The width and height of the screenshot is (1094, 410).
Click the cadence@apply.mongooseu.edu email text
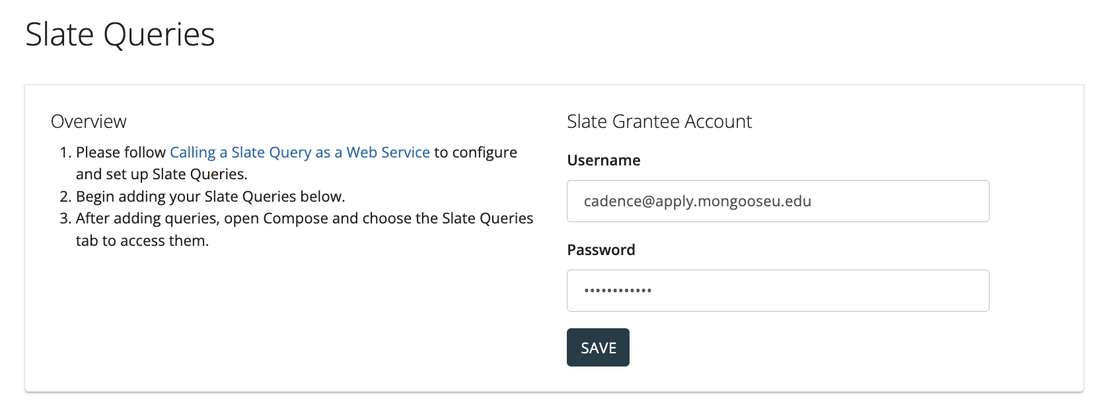[x=697, y=201]
